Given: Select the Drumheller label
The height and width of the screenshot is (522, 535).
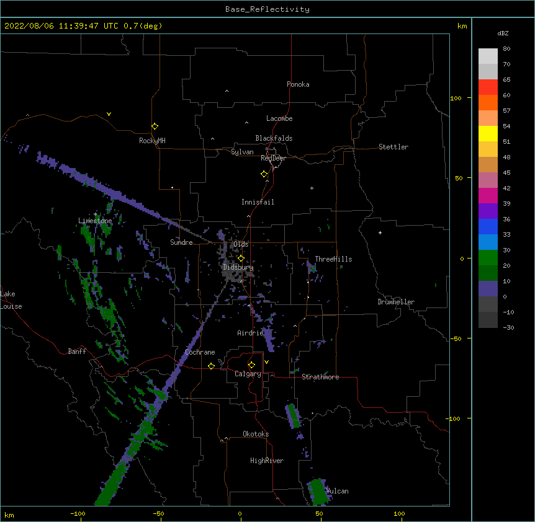Looking at the screenshot, I should [396, 302].
